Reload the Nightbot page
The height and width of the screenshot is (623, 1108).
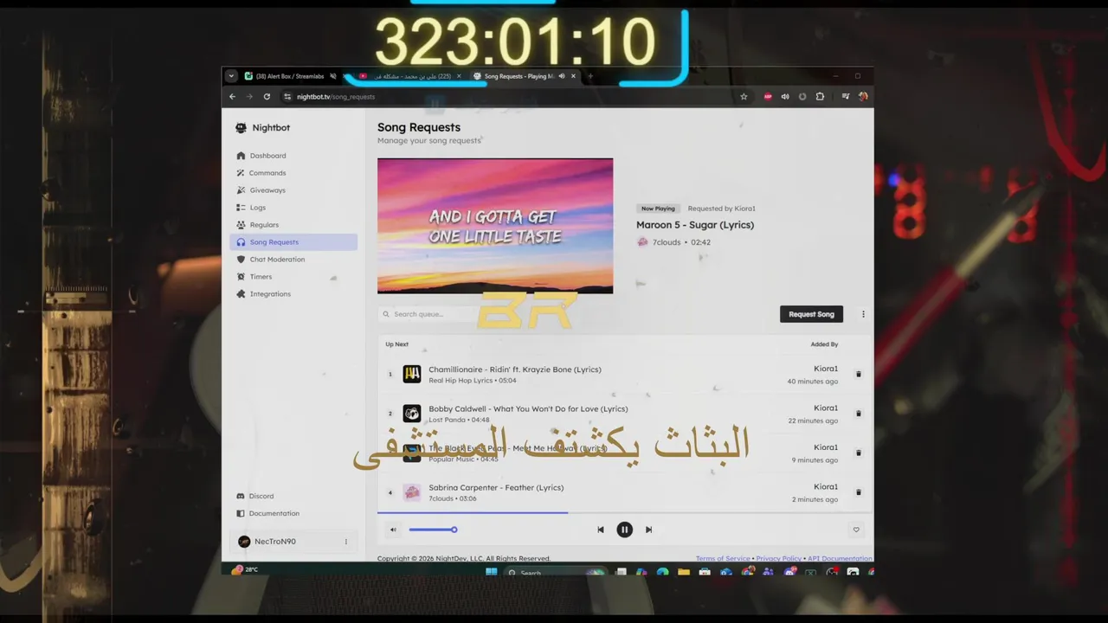[x=267, y=97]
